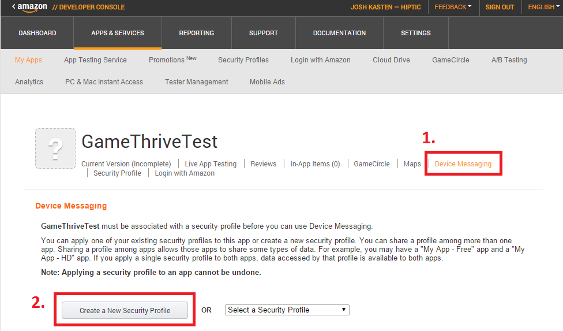Open the Promotions section
Screen dimensions: 563x331
tap(172, 59)
